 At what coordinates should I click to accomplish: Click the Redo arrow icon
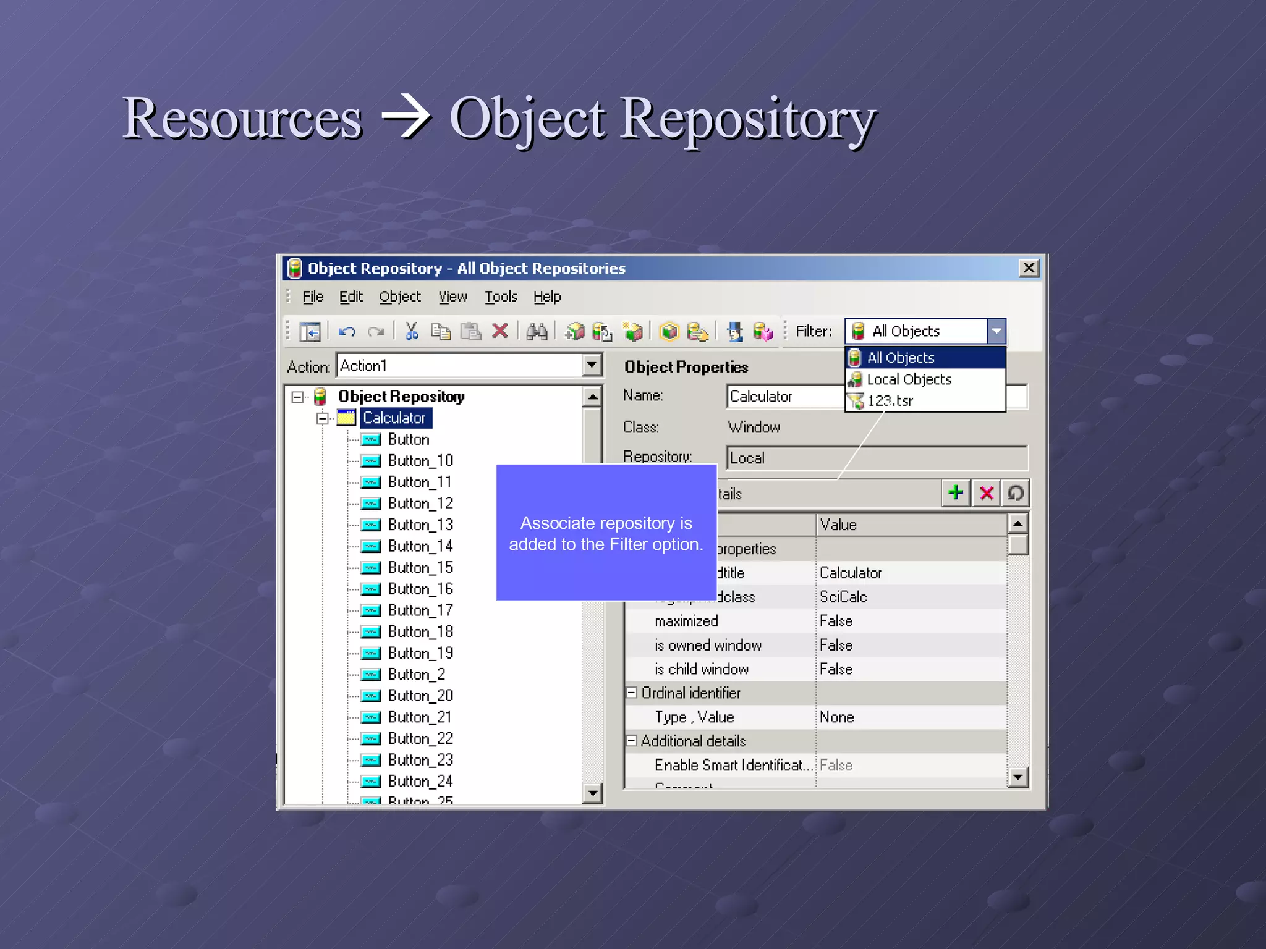(x=376, y=332)
